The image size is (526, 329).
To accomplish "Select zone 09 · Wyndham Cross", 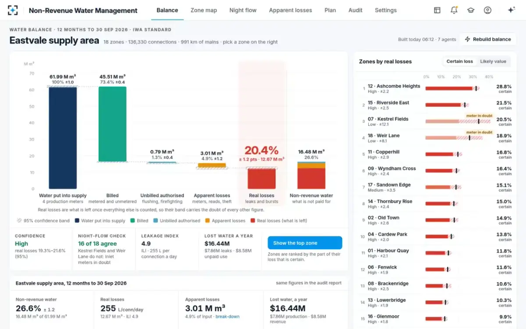I will tap(436, 171).
